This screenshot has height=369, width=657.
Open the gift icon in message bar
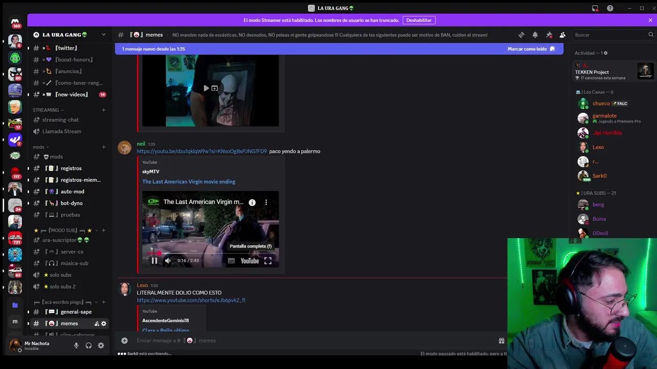click(501, 340)
